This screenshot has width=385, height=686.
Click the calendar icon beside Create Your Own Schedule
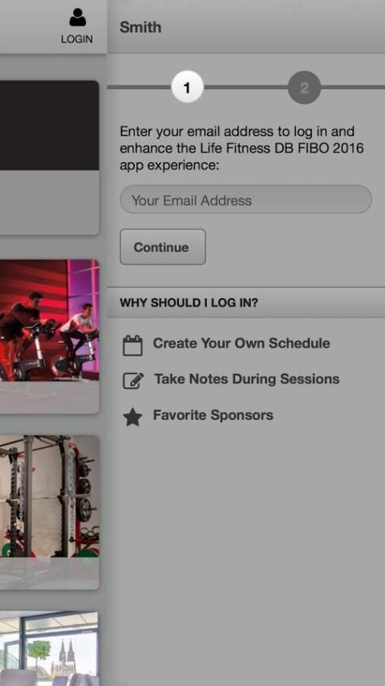click(x=132, y=345)
